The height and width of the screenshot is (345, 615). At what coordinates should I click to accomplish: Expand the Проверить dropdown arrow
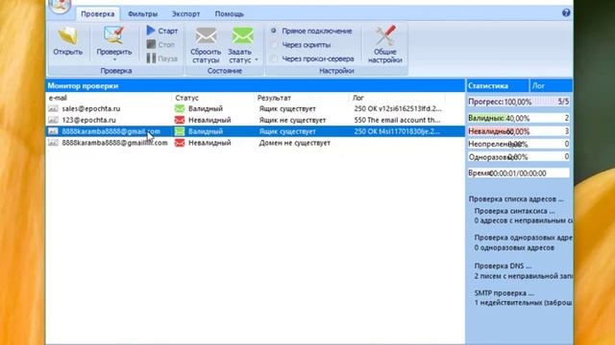[x=114, y=59]
